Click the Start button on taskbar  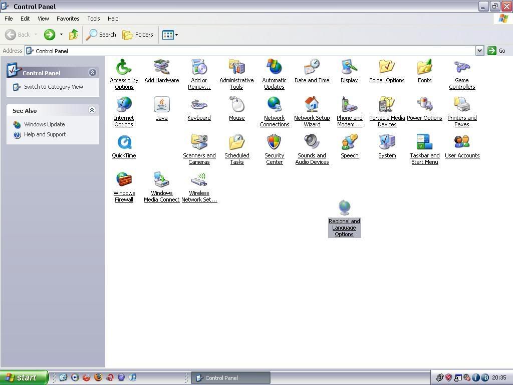click(24, 377)
